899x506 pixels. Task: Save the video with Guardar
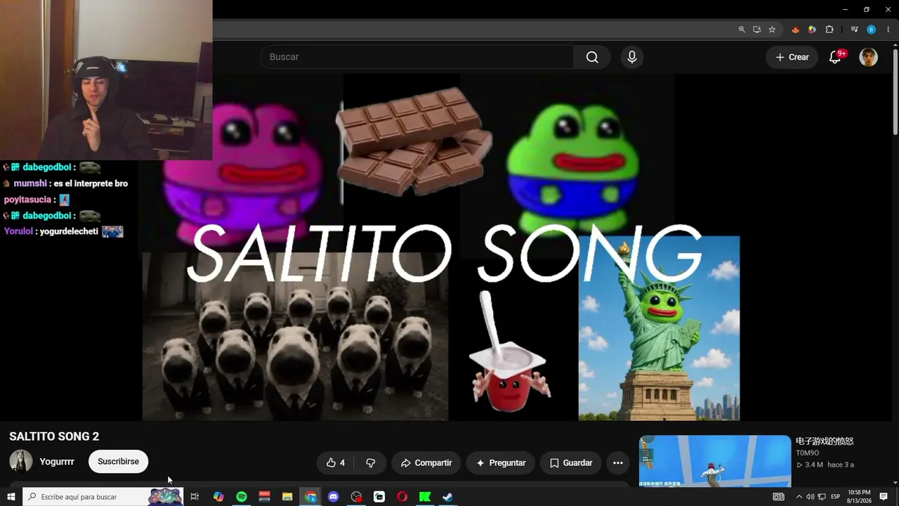[x=571, y=463]
